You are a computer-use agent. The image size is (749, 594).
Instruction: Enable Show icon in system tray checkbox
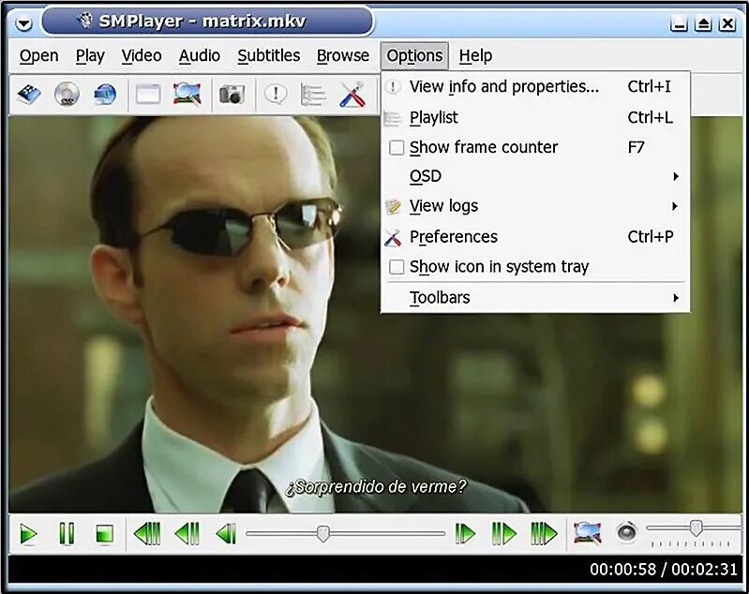397,267
